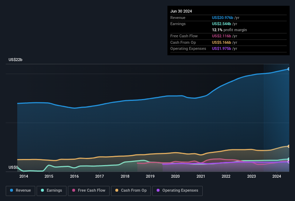Toggle the Revenue legend button
The width and height of the screenshot is (295, 201).
[20, 191]
